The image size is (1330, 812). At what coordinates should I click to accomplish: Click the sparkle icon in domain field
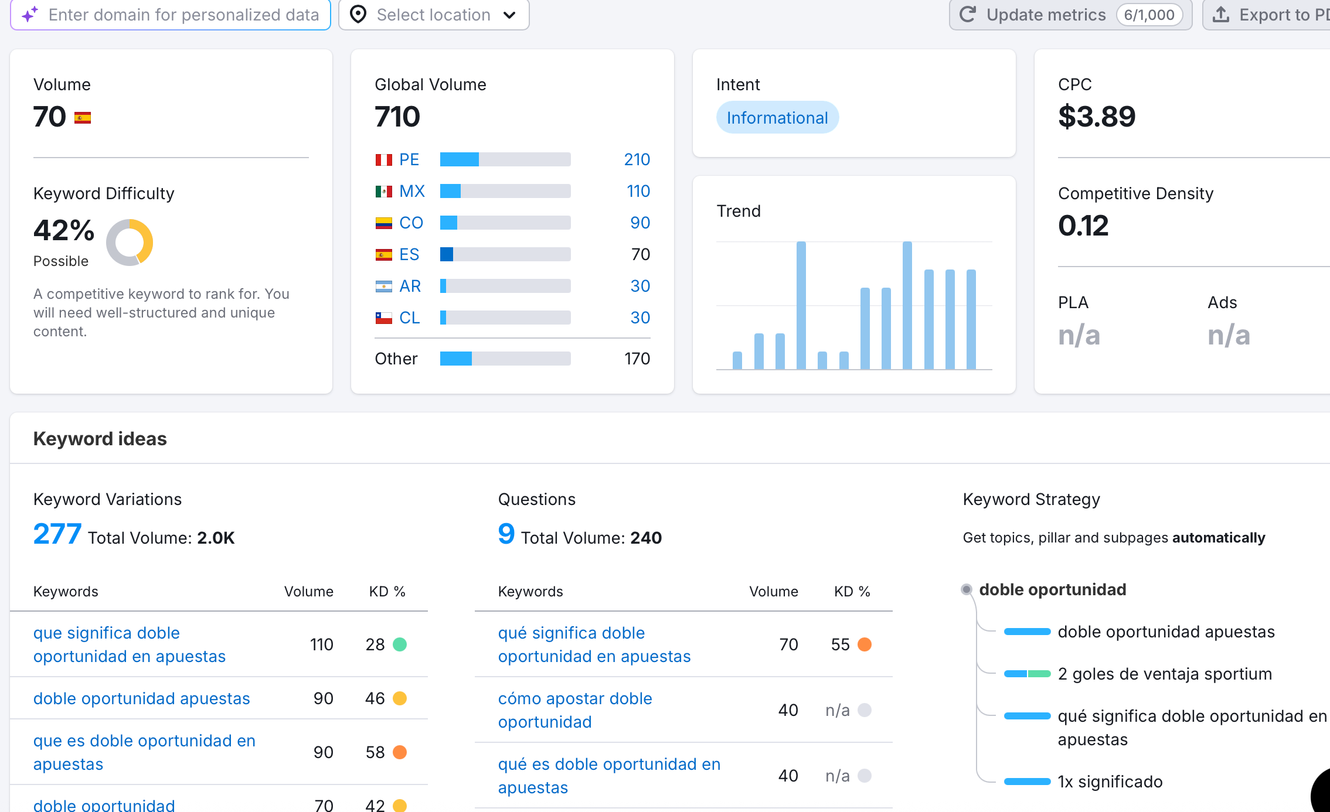tap(30, 14)
